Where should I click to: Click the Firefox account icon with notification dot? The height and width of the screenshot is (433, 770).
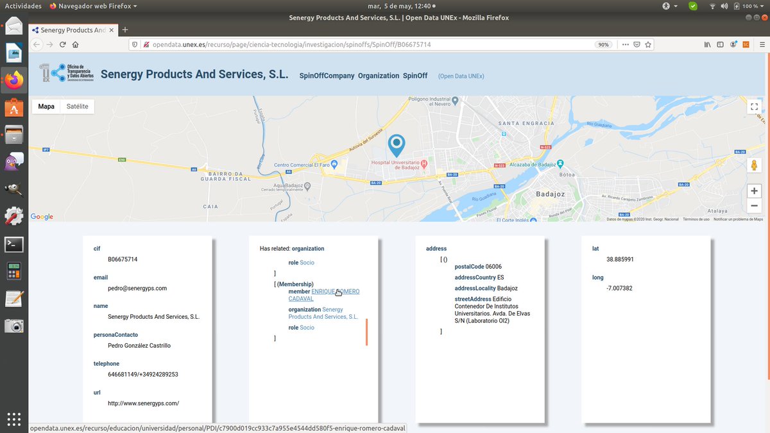(x=733, y=44)
